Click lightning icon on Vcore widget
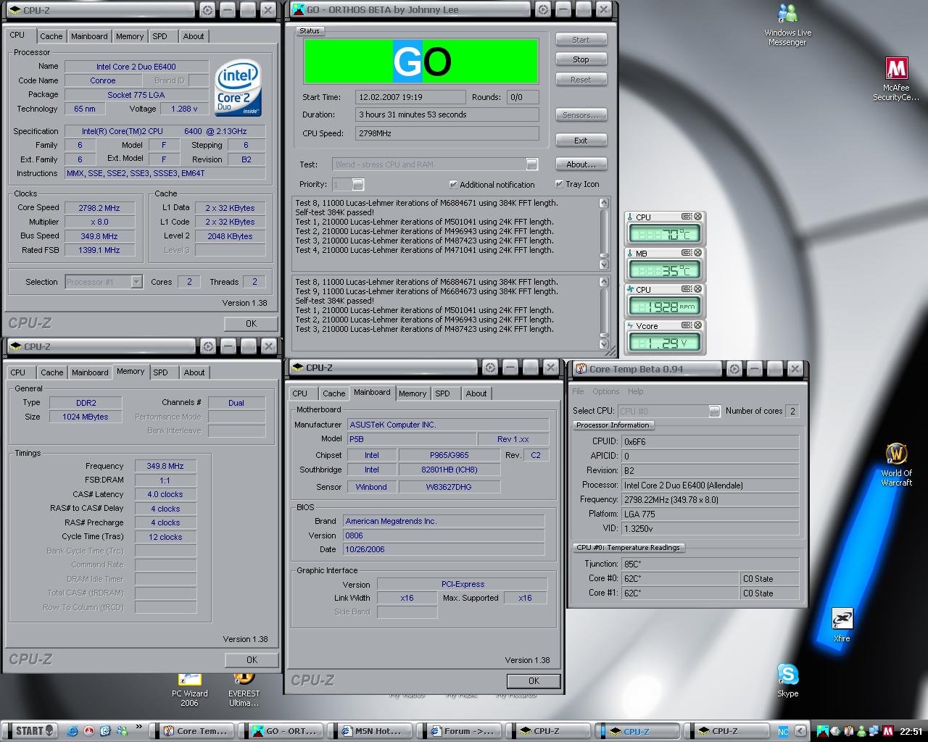Screen dimensions: 928x742 pos(630,325)
